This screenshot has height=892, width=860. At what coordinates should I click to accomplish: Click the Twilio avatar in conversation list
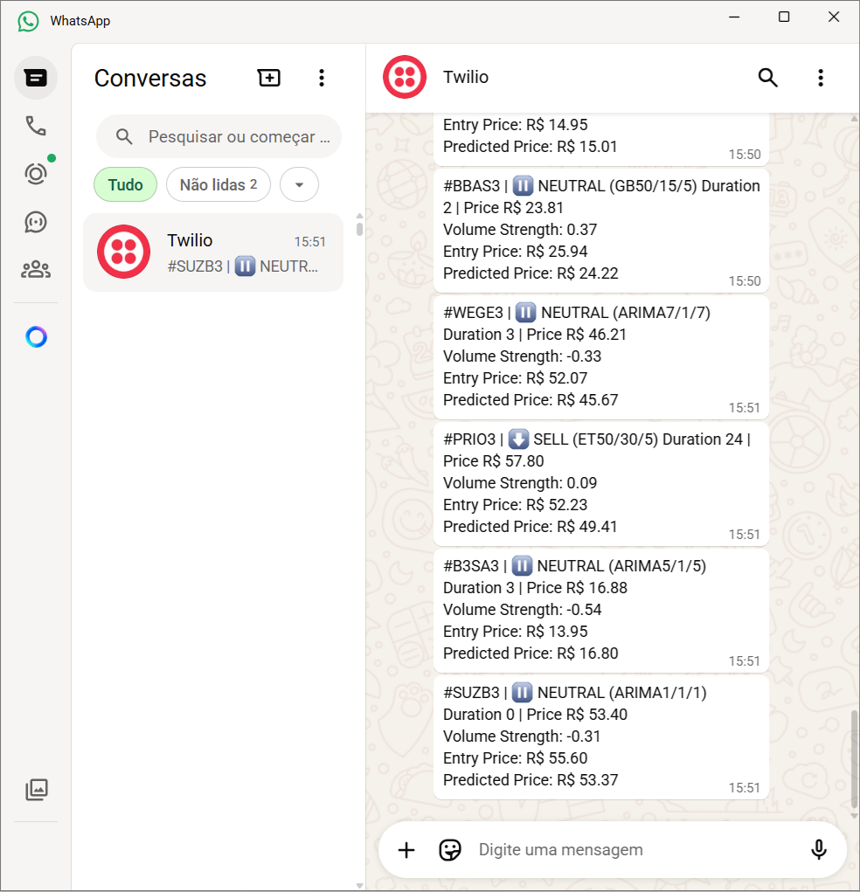[x=123, y=252]
